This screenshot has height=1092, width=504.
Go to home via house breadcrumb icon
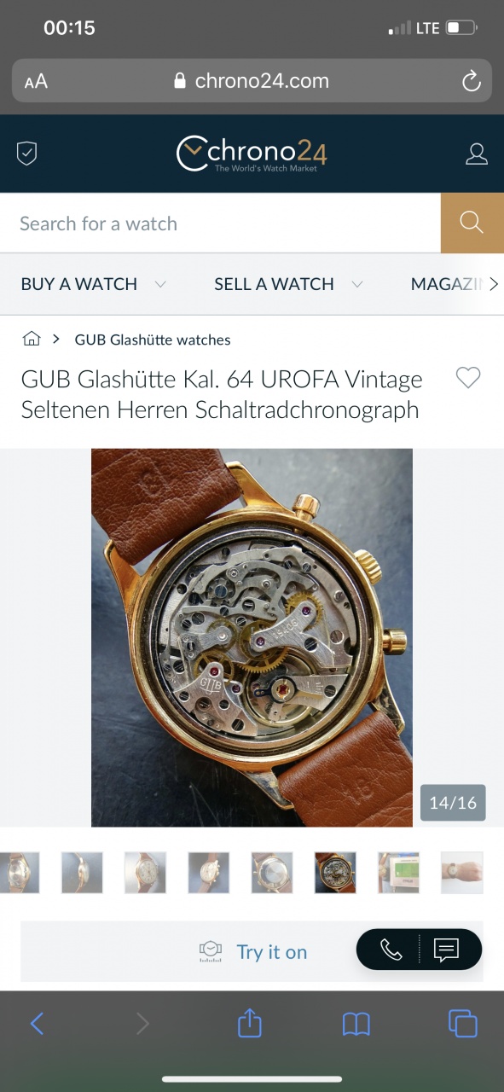32,339
